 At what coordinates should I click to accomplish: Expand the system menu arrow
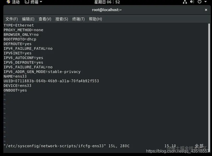(206, 2)
